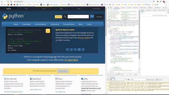Open the Computed styles tab
The height and width of the screenshot is (95, 169).
(x=148, y=10)
